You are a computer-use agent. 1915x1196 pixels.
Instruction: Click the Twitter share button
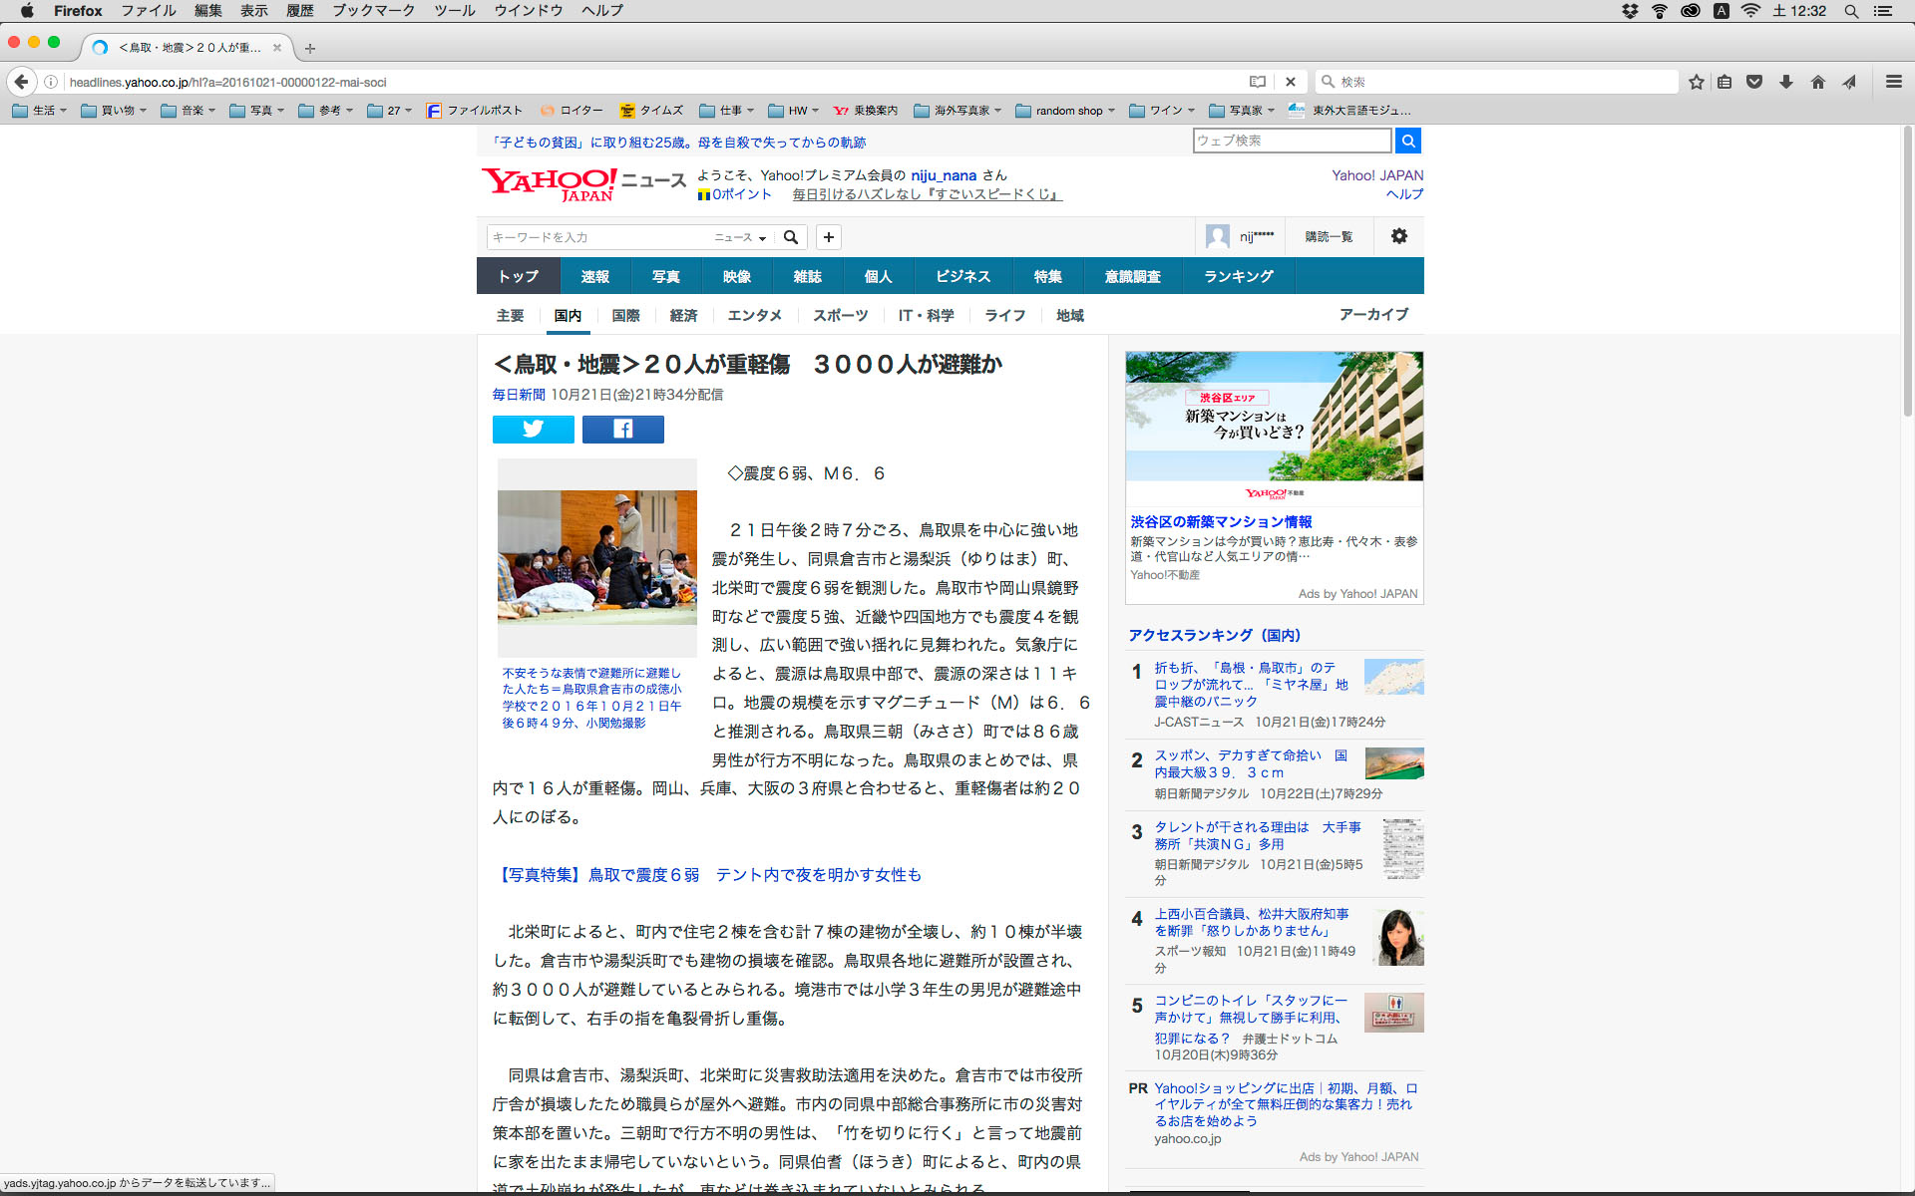(x=533, y=430)
